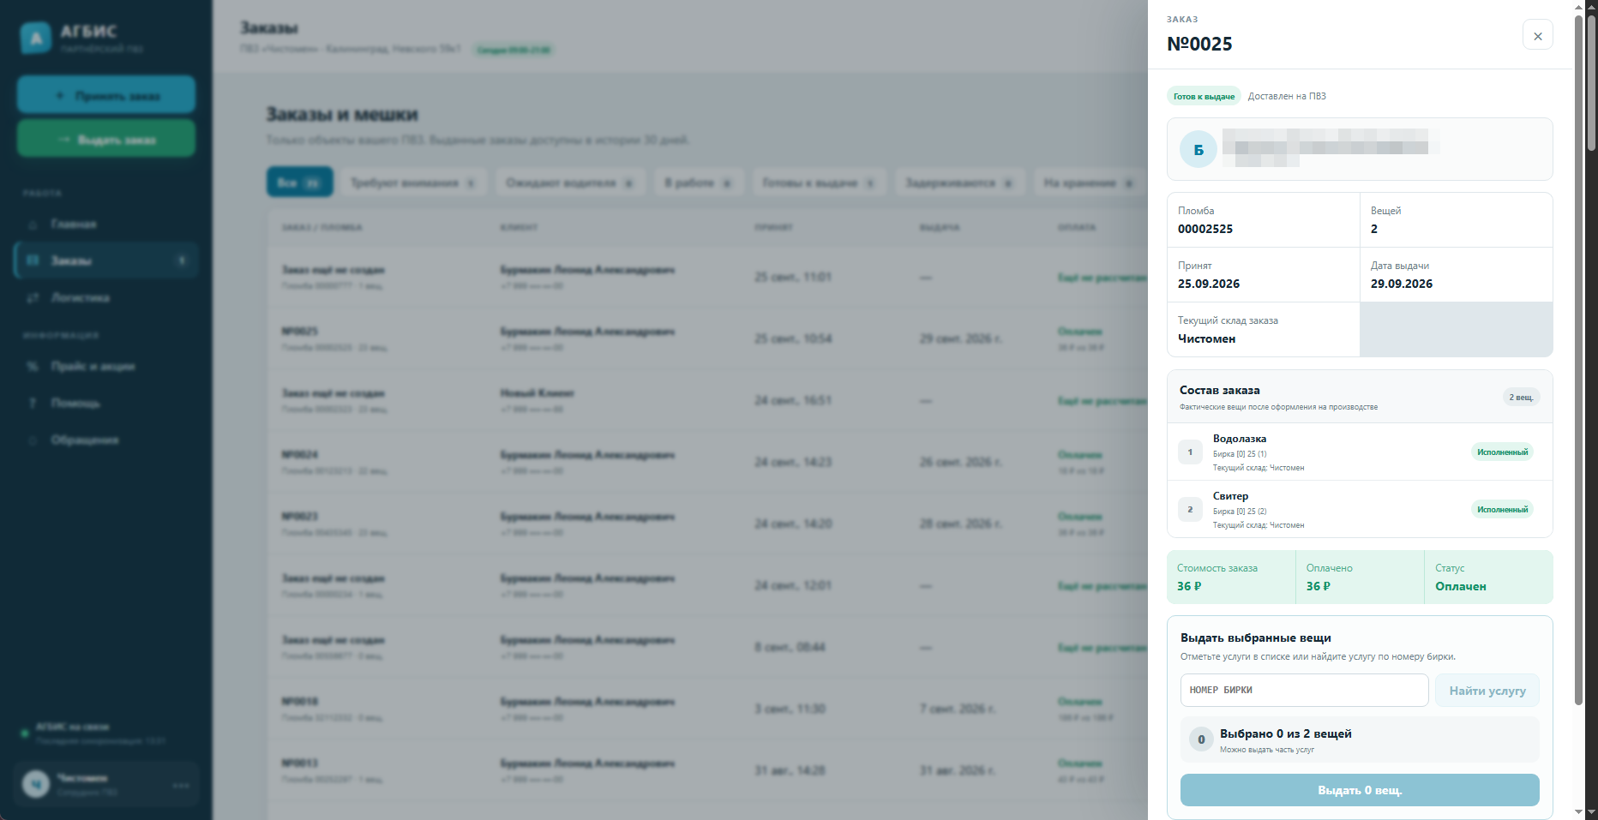Open the Логистика item in sidebar

click(105, 297)
